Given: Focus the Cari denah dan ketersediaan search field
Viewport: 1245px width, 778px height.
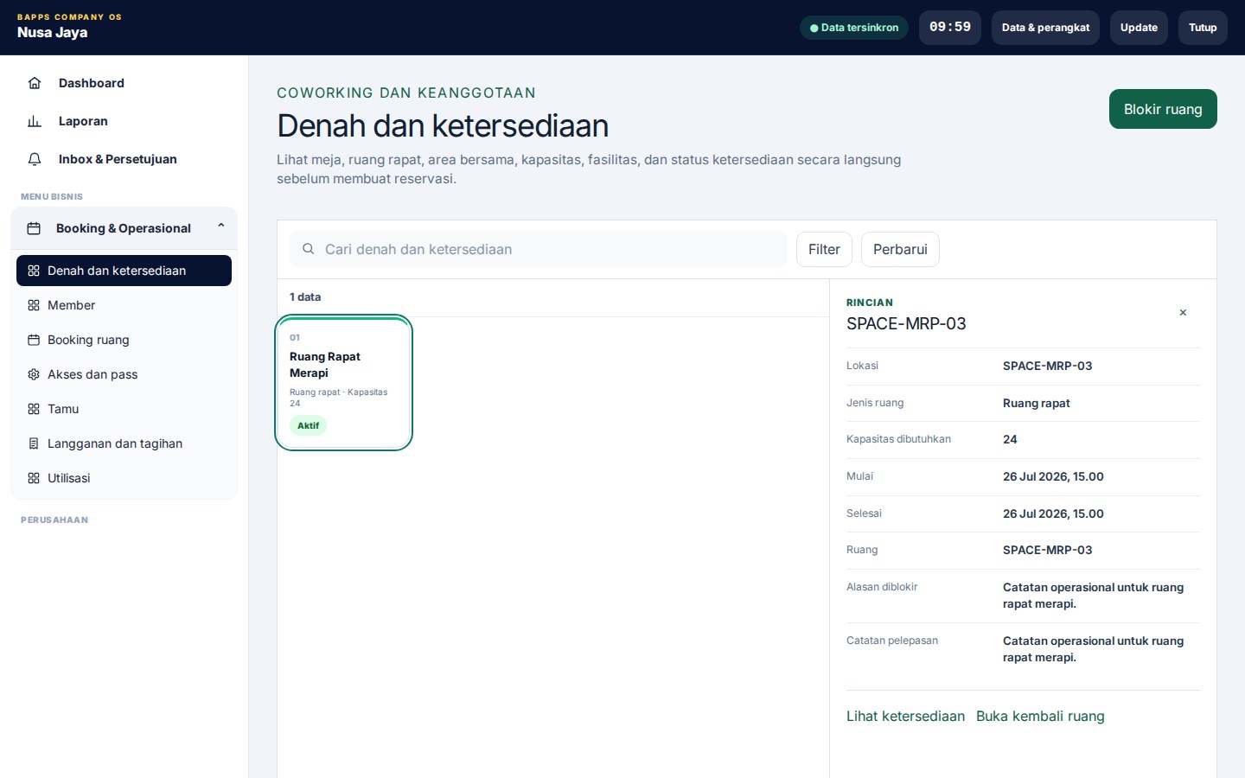Looking at the screenshot, I should click(539, 249).
